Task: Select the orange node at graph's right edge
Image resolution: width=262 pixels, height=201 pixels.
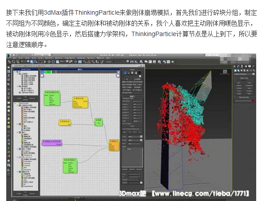Action: click(114, 145)
